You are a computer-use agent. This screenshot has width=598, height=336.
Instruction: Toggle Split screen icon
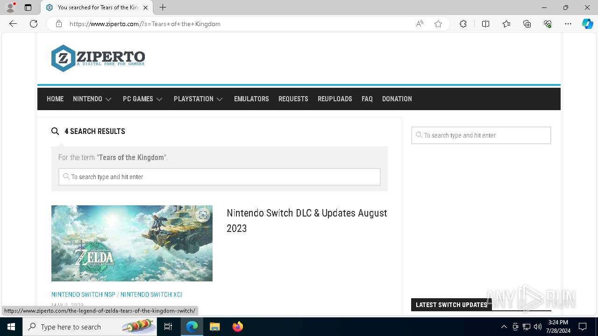[x=485, y=24]
